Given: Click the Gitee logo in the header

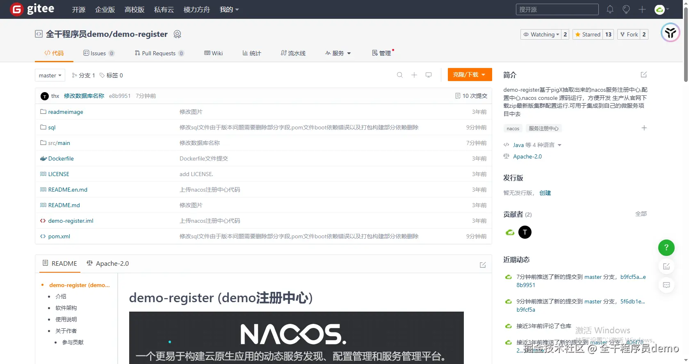Looking at the screenshot, I should 32,9.
